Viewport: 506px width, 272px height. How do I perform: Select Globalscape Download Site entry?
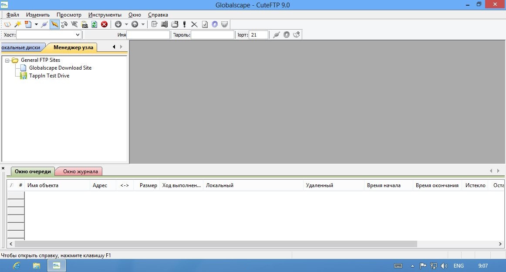tap(60, 68)
